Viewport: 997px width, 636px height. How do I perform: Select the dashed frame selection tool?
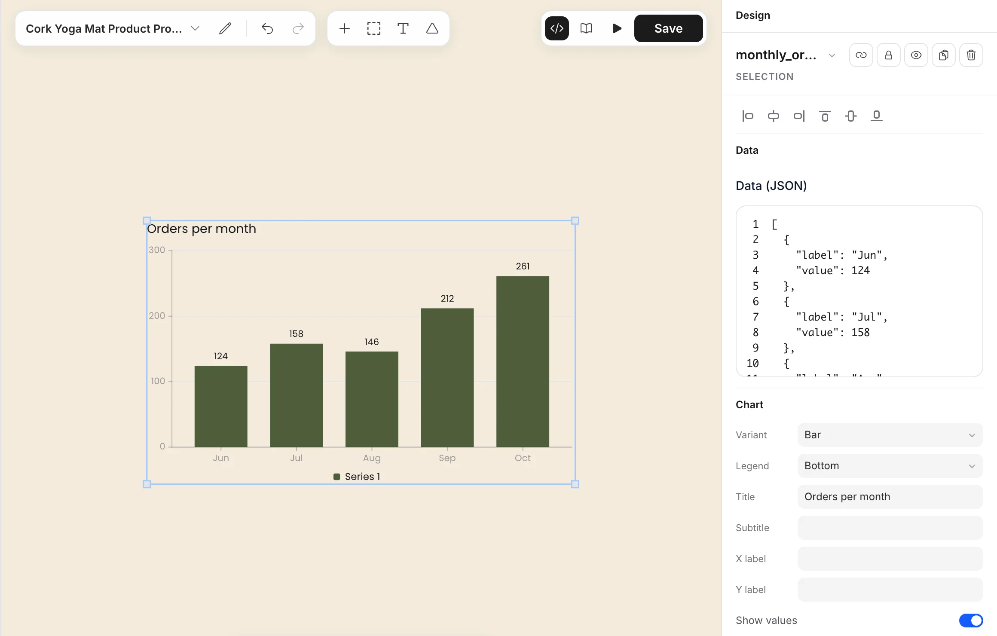click(374, 28)
